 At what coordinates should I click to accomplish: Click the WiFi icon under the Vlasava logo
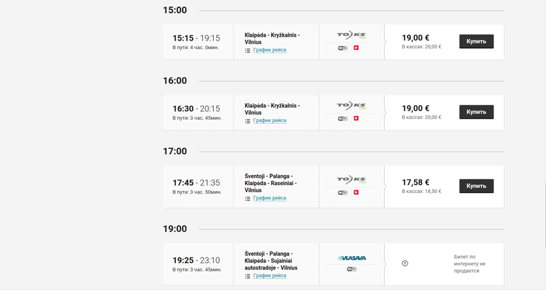pyautogui.click(x=352, y=269)
